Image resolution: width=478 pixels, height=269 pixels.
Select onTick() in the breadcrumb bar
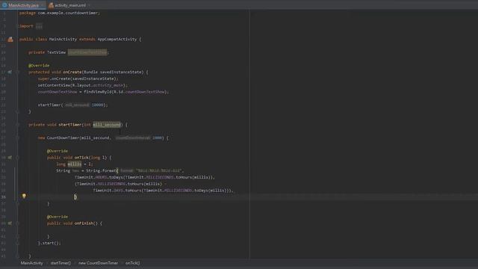point(133,263)
